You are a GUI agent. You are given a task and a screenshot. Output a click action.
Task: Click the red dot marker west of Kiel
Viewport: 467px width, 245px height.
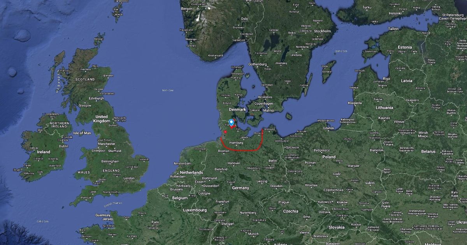[x=225, y=132]
